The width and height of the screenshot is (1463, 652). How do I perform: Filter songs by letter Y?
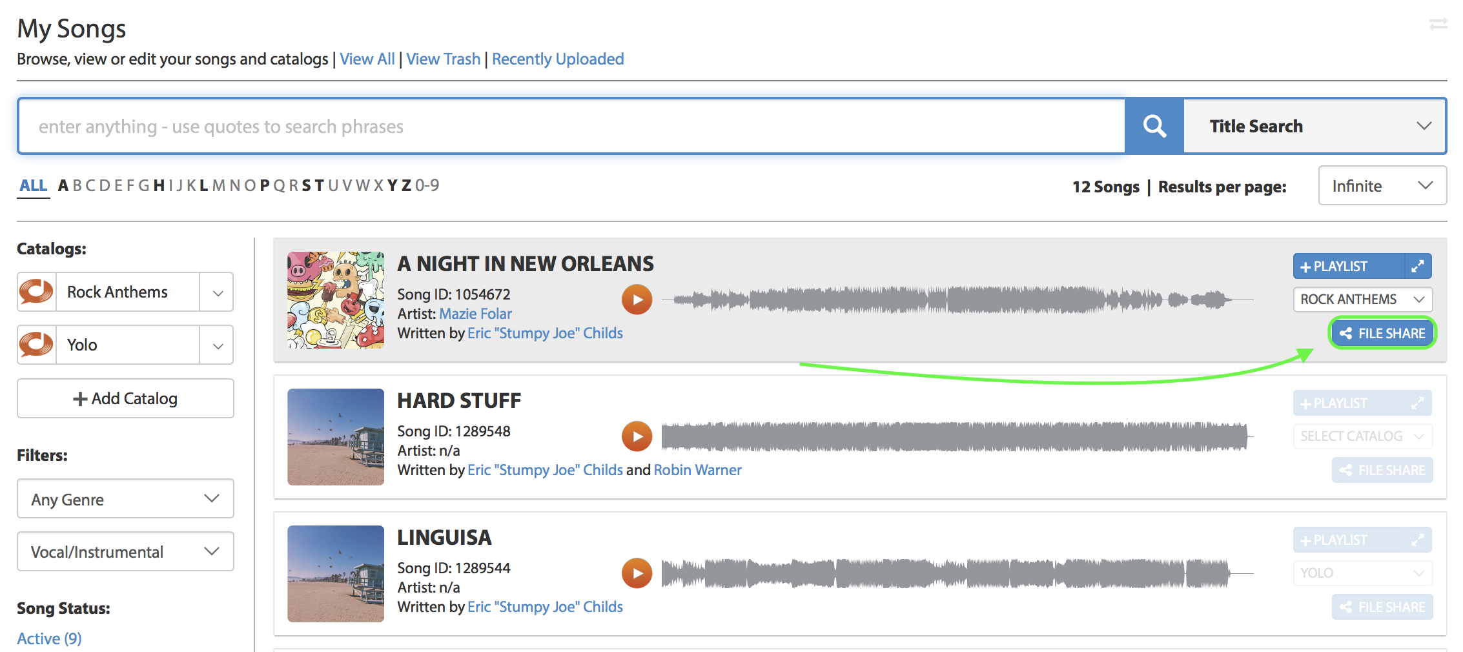393,186
